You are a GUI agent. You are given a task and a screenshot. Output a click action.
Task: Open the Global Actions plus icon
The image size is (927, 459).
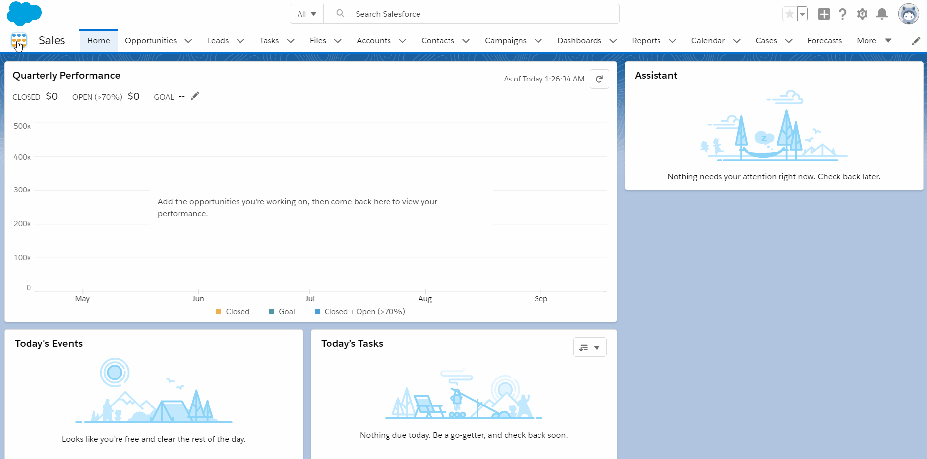[x=824, y=14]
